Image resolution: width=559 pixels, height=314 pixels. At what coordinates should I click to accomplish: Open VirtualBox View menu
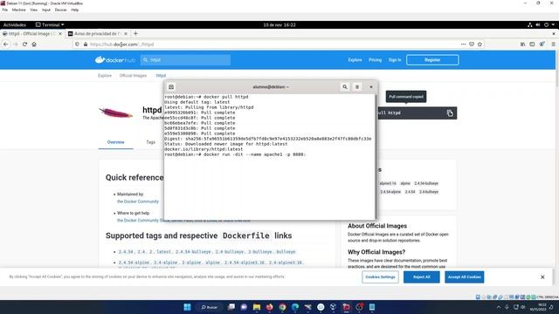[33, 10]
